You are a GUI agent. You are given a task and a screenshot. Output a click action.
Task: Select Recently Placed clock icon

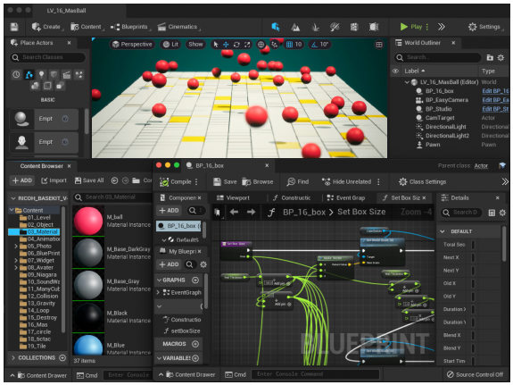pos(16,75)
